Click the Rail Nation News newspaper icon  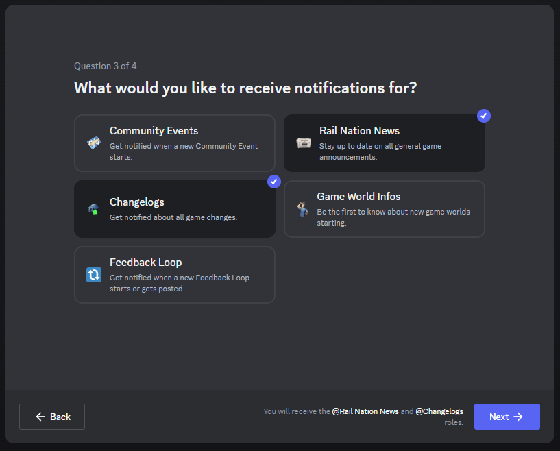[x=304, y=143]
